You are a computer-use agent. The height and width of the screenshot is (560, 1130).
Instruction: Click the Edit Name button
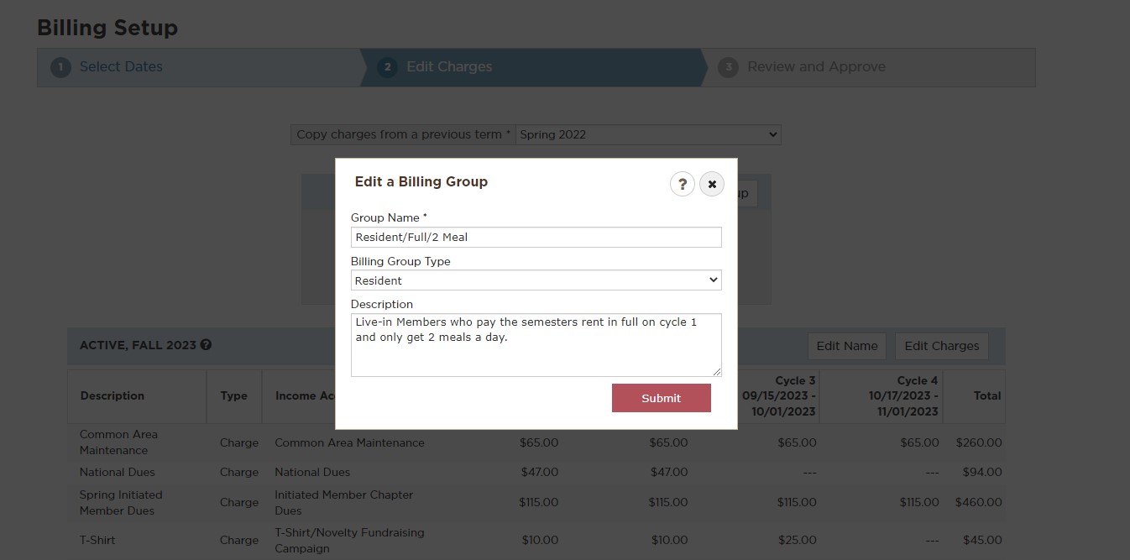[846, 346]
